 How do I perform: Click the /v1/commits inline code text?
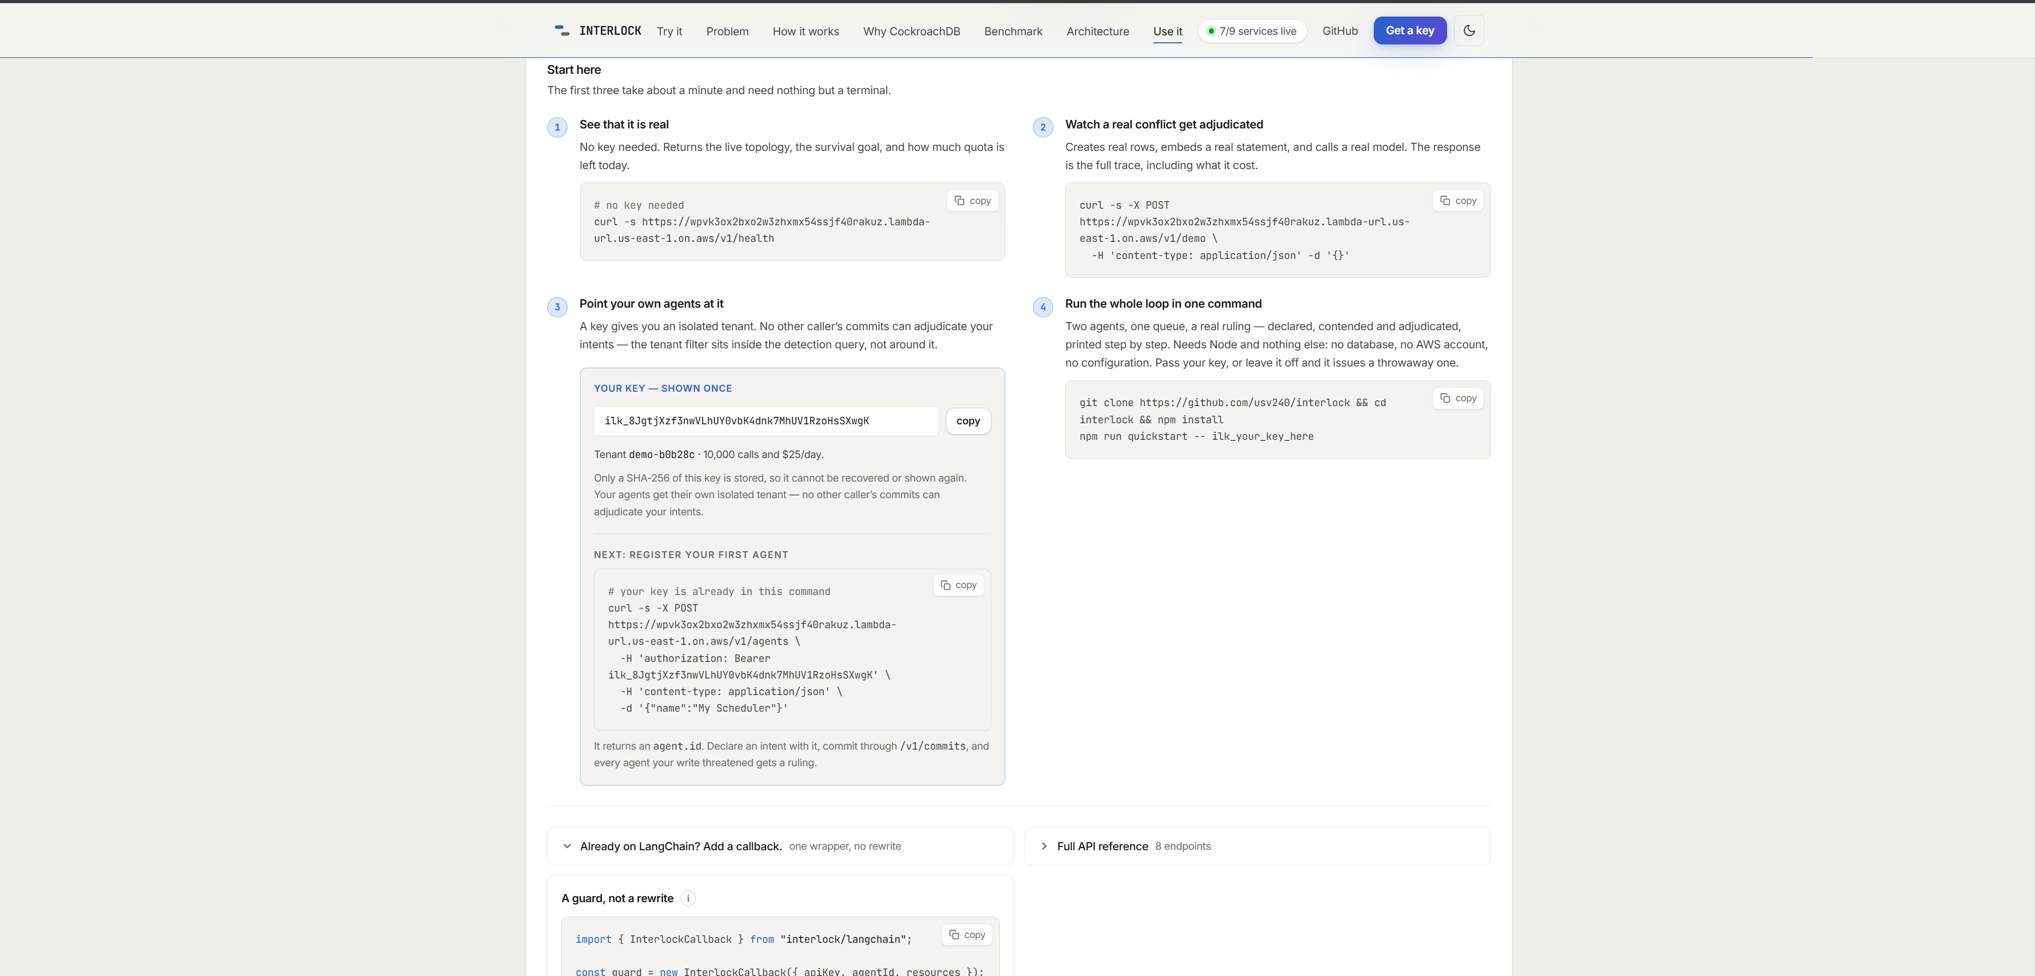tap(933, 747)
